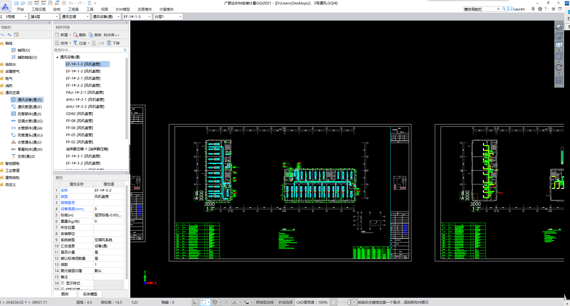Click the Sigma summary calculation icon

[90, 3]
